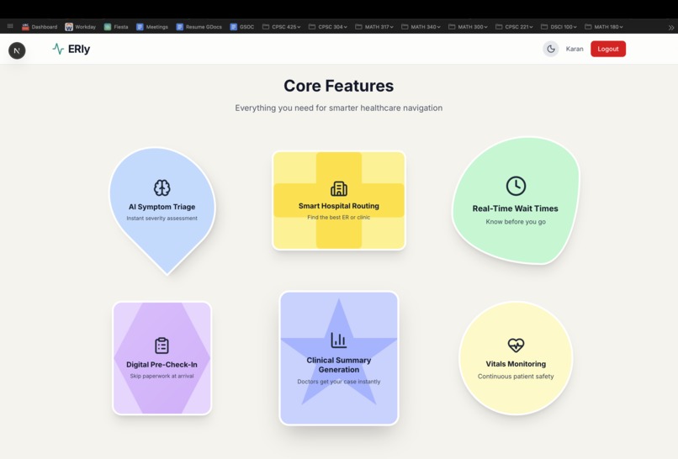Click the hospital building icon in Smart Hospital Routing

coord(338,189)
